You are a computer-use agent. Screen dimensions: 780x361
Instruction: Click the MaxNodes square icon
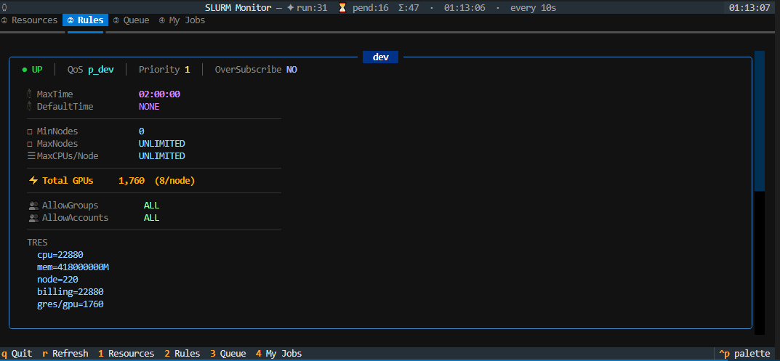[x=30, y=145]
